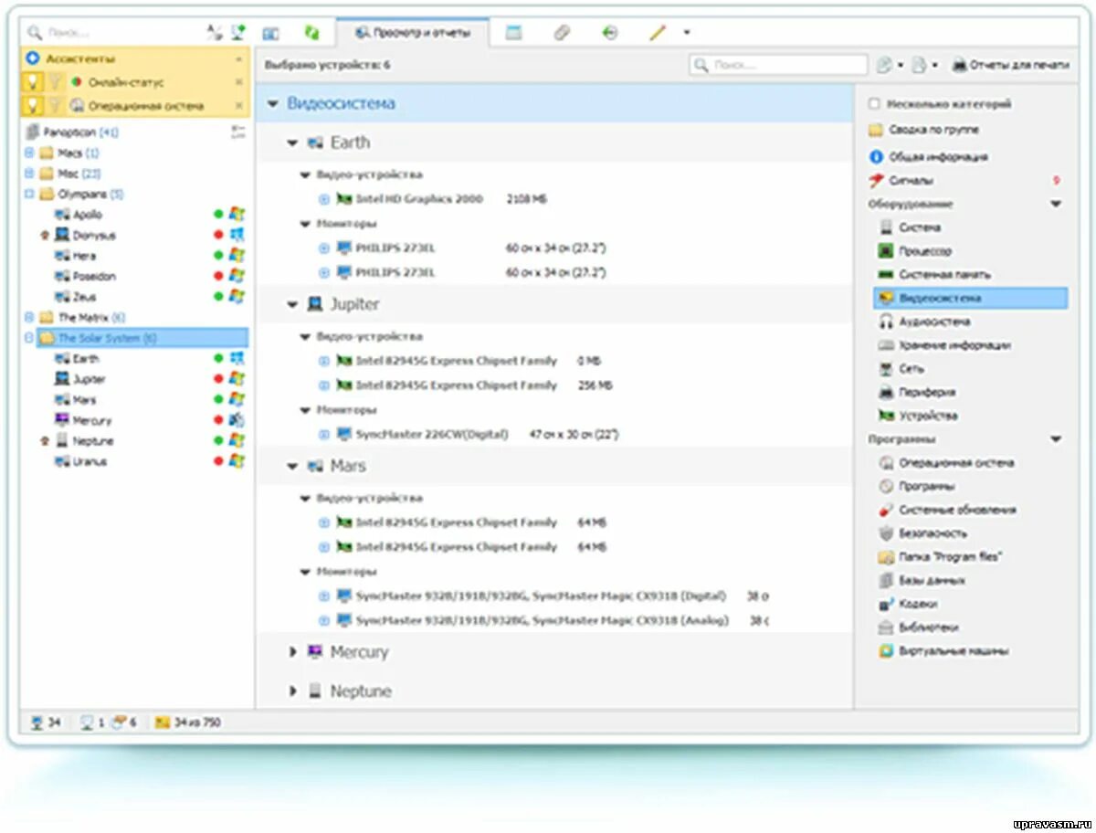This screenshot has width=1096, height=833.
Task: Click the add computer icon in left toolbar
Action: point(237,33)
